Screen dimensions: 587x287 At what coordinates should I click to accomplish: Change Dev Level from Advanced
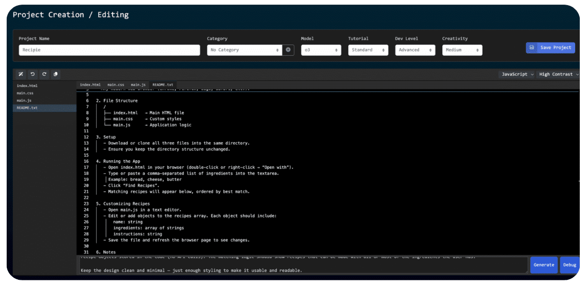coord(415,50)
